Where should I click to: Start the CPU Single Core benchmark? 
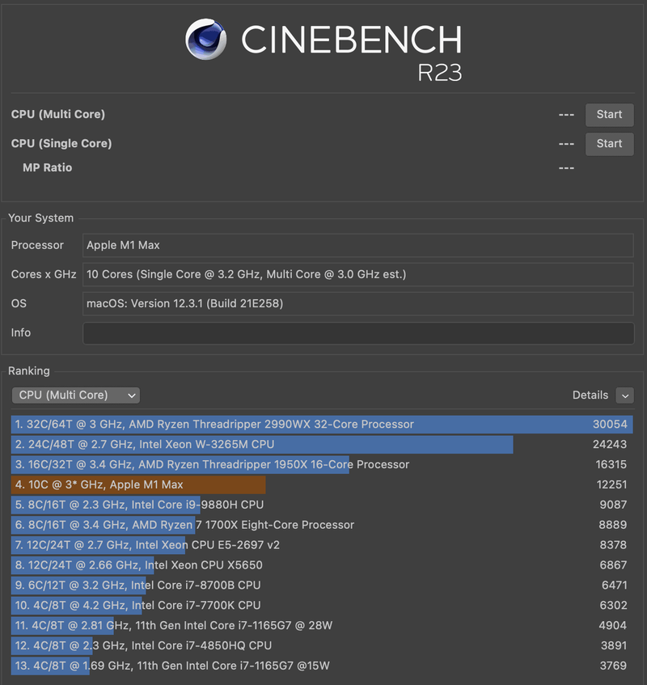coord(609,144)
